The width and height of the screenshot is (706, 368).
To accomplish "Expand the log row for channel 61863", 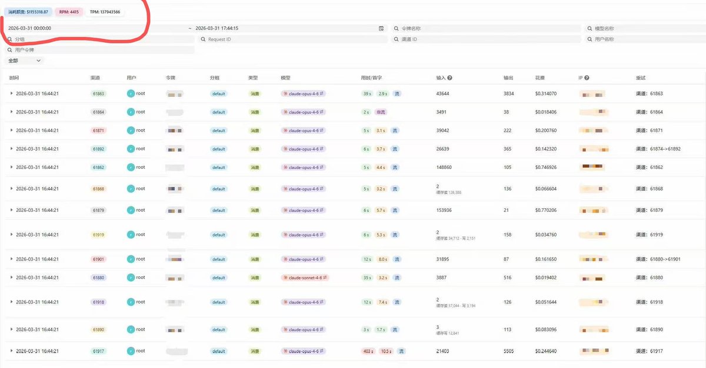I will click(x=11, y=93).
